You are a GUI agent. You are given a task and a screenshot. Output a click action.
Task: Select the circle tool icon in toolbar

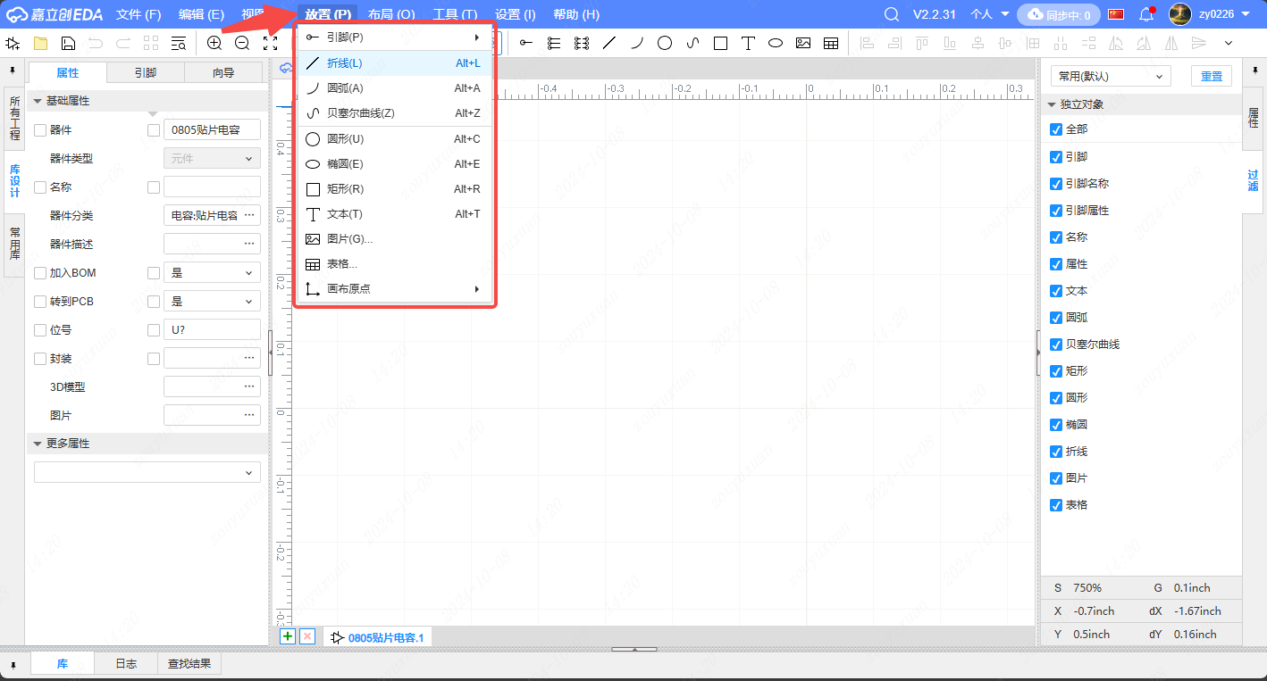tap(665, 43)
